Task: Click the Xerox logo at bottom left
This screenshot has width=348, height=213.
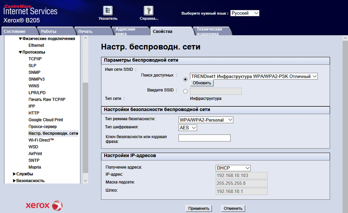Action: click(44, 206)
